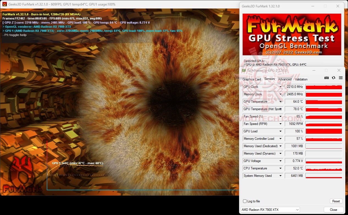Click the 0.774 V GPU Voltage value
This screenshot has width=348, height=215.
click(294, 161)
